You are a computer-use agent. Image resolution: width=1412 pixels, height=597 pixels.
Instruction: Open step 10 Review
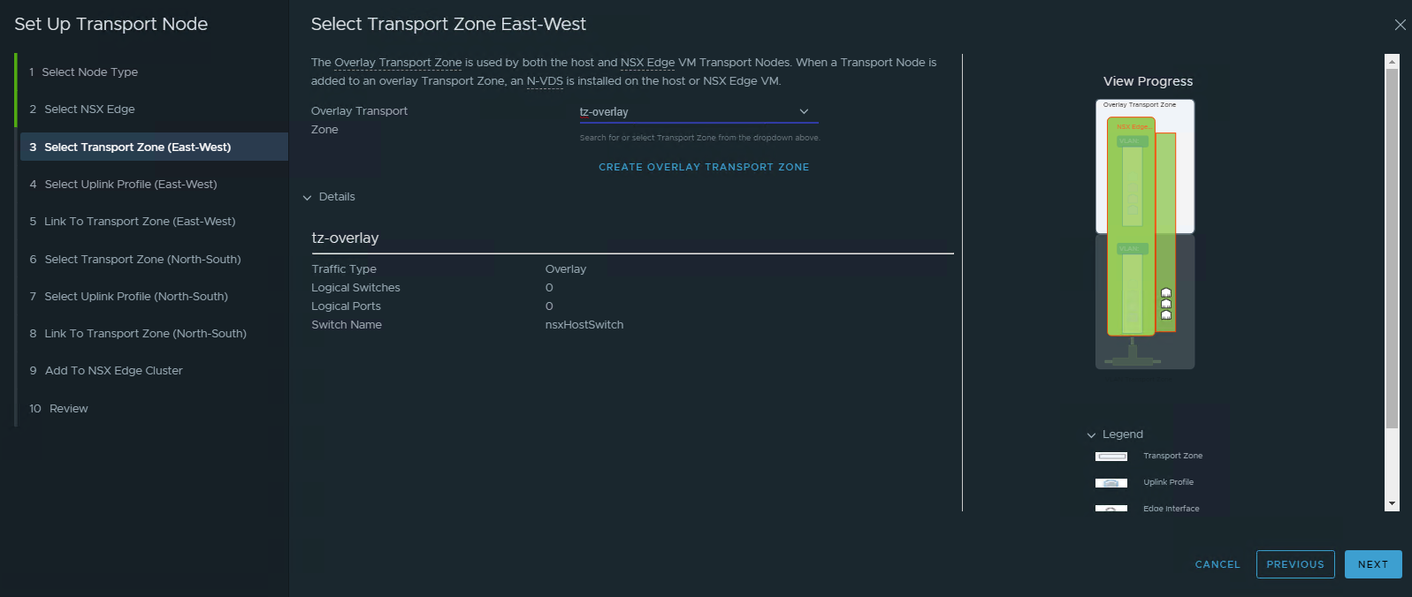tap(58, 409)
